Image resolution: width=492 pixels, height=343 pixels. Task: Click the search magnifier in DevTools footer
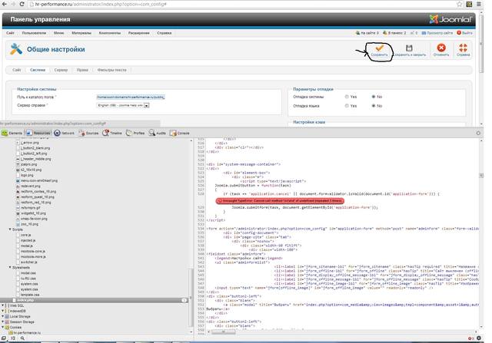point(22,338)
